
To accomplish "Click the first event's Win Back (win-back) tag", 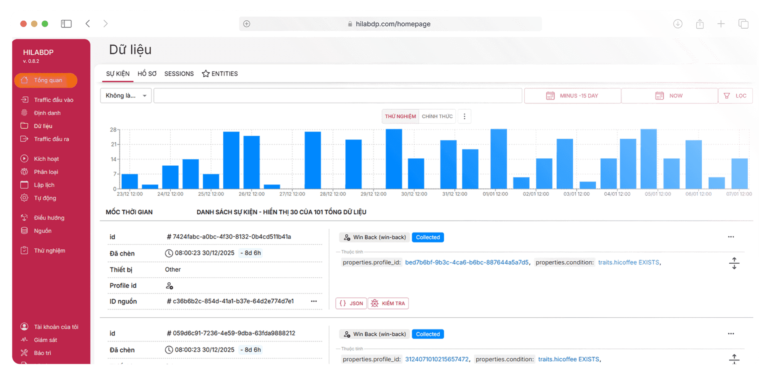I will 375,237.
